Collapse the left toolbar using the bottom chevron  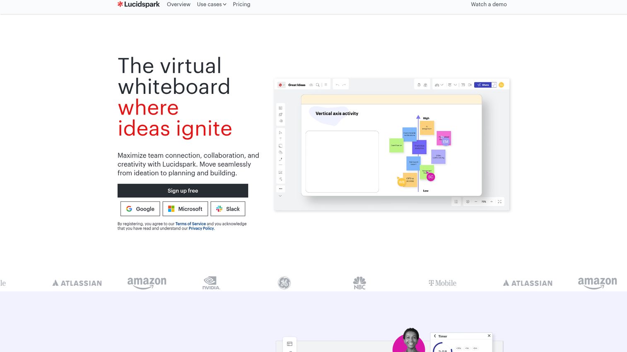[x=280, y=196]
